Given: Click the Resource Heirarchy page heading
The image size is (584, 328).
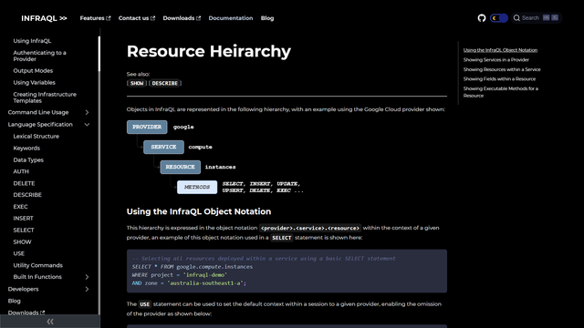Looking at the screenshot, I should [x=209, y=51].
